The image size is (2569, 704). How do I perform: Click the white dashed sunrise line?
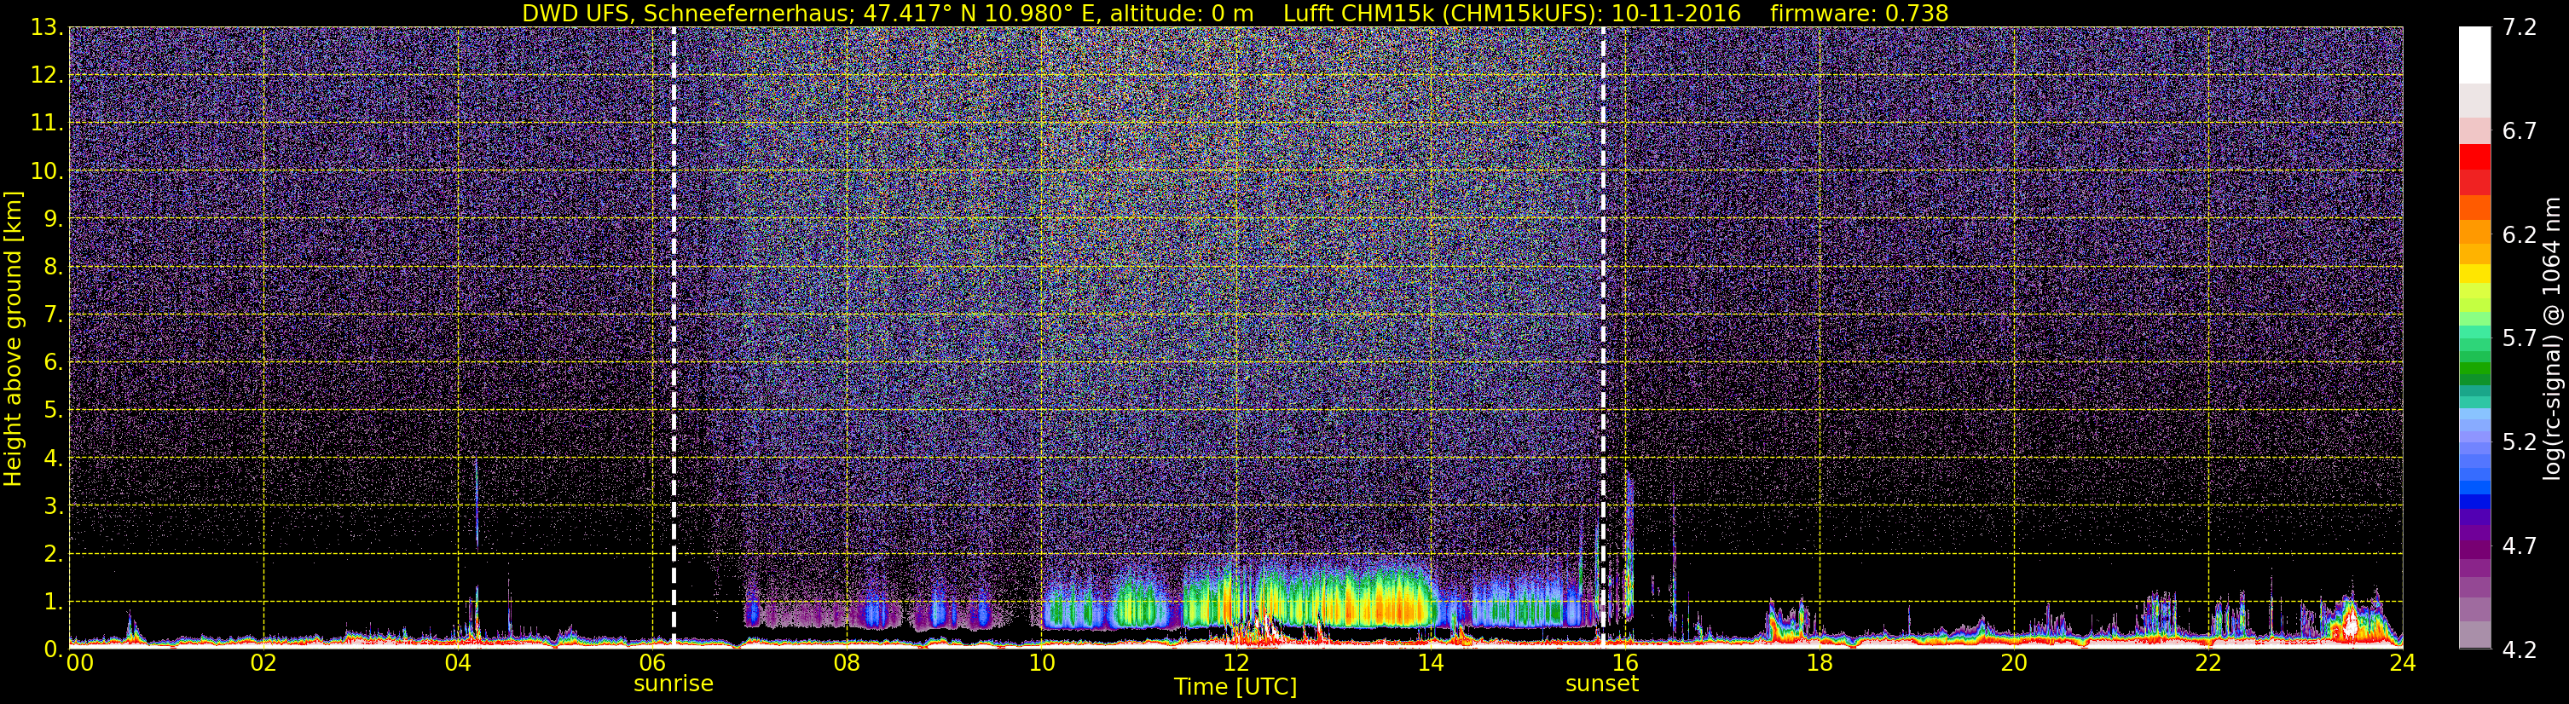coord(674,337)
